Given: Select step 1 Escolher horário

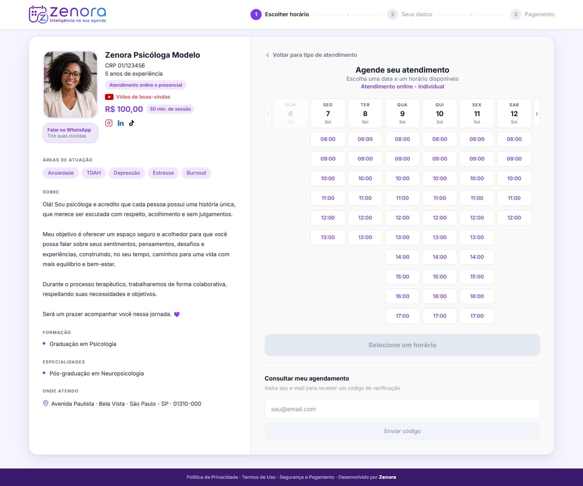Looking at the screenshot, I should click(x=280, y=15).
